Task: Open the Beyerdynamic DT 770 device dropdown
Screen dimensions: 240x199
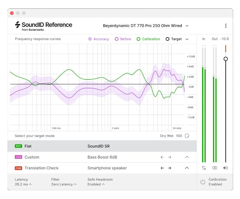Action: pos(145,26)
